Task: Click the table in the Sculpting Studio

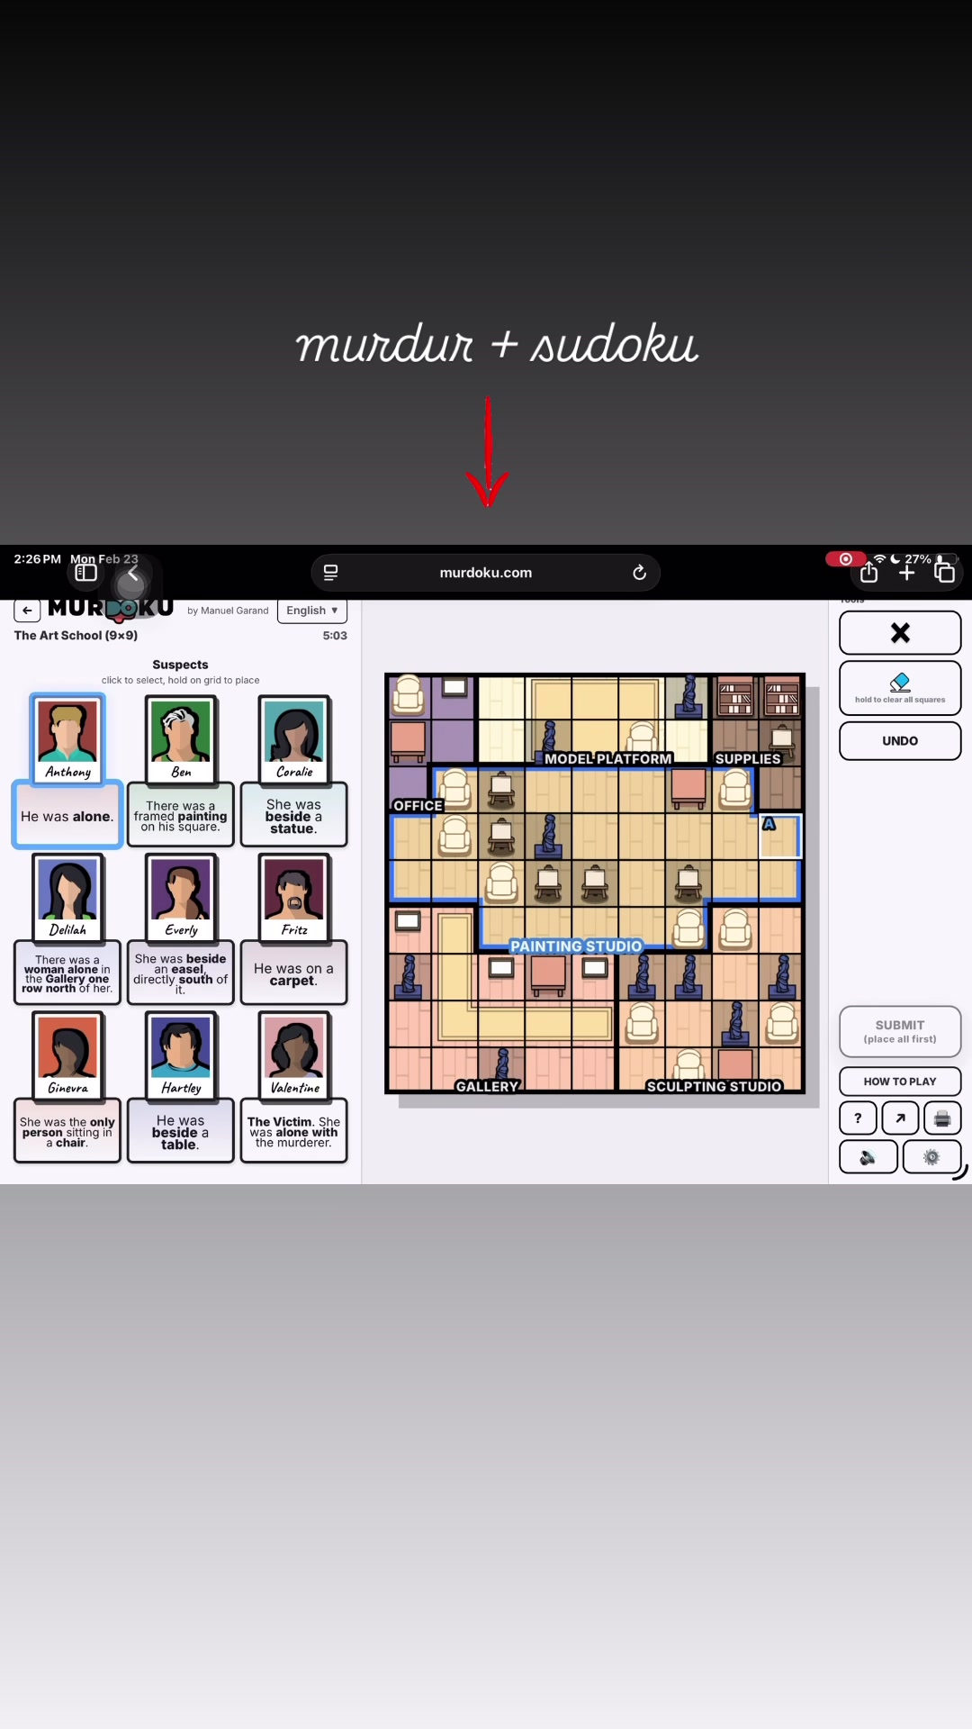Action: (735, 1066)
